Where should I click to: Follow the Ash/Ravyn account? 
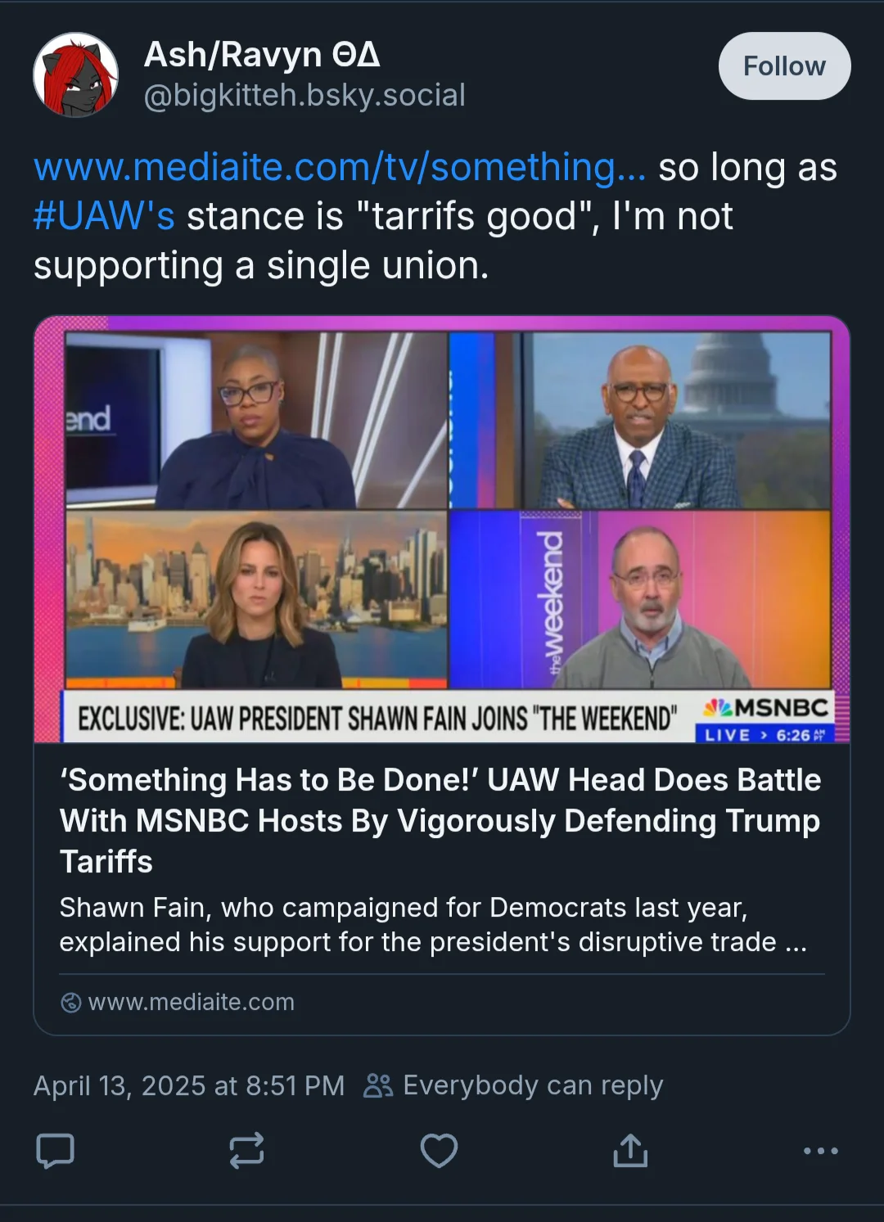click(x=784, y=66)
